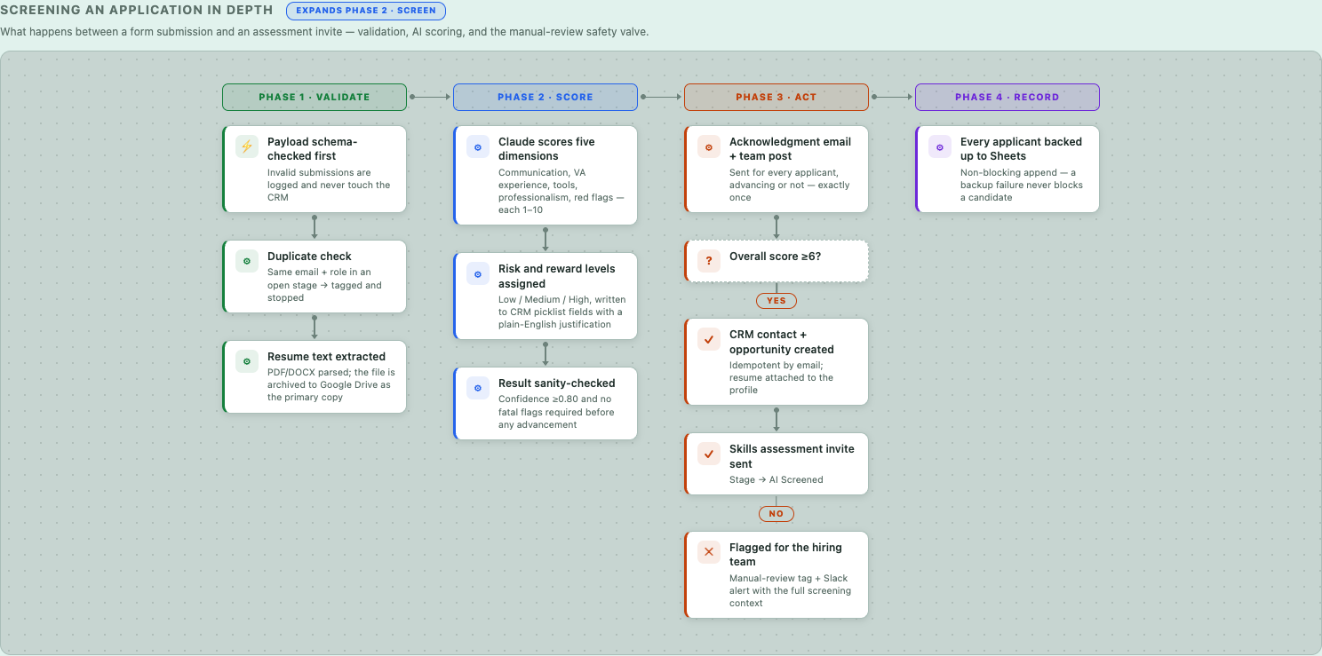Click the lightning icon on Payload schema-checked card

tap(247, 147)
